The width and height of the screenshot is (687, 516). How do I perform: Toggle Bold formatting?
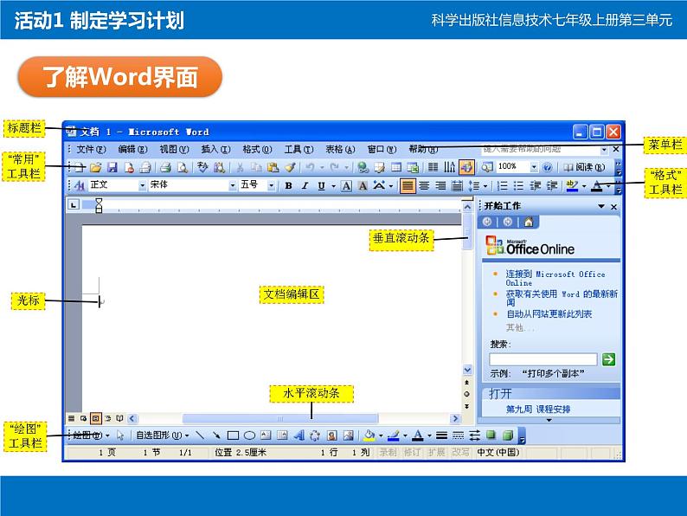[x=288, y=186]
